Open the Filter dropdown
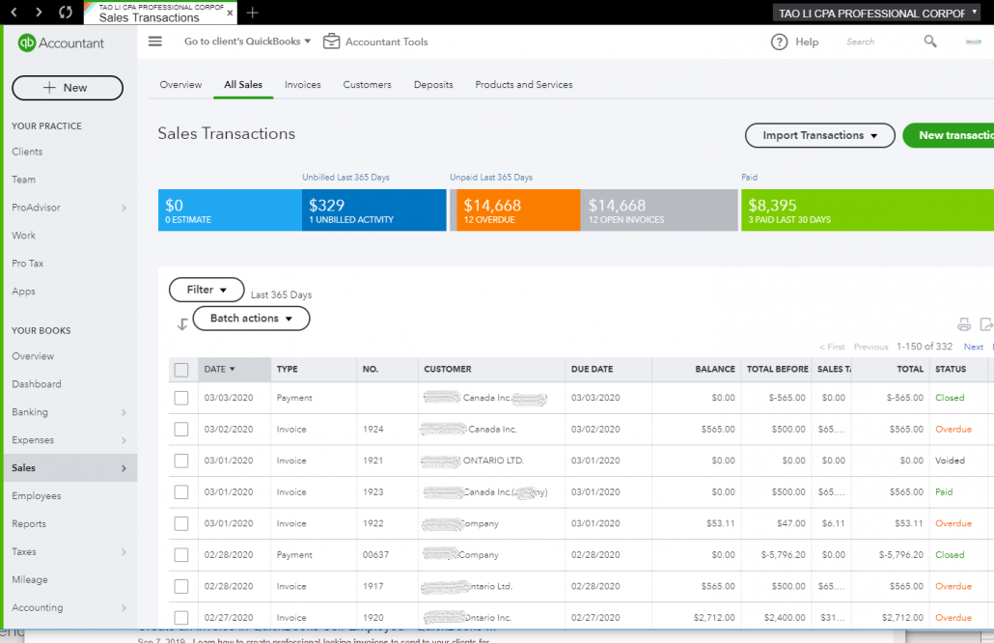The height and width of the screenshot is (643, 994). [x=207, y=290]
